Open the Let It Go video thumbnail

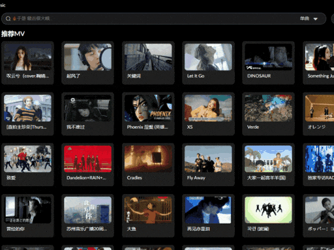coord(208,57)
